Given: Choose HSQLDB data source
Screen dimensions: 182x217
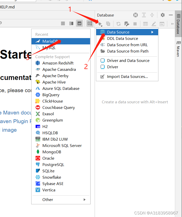Looking at the screenshot, I should (x=61, y=133).
